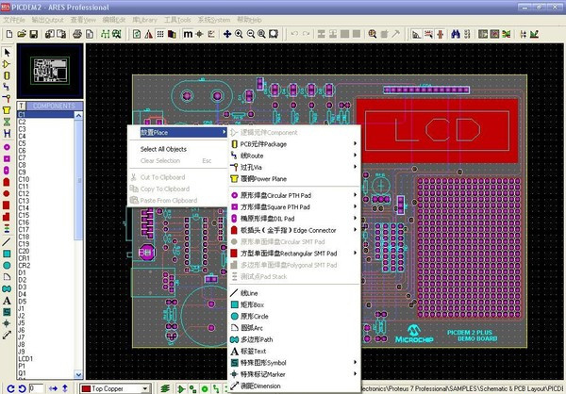Choose Circle from the Place submenu

click(293, 316)
